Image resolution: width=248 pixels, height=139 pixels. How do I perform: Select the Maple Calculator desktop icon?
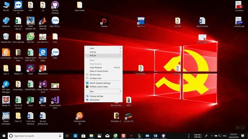pos(6,118)
